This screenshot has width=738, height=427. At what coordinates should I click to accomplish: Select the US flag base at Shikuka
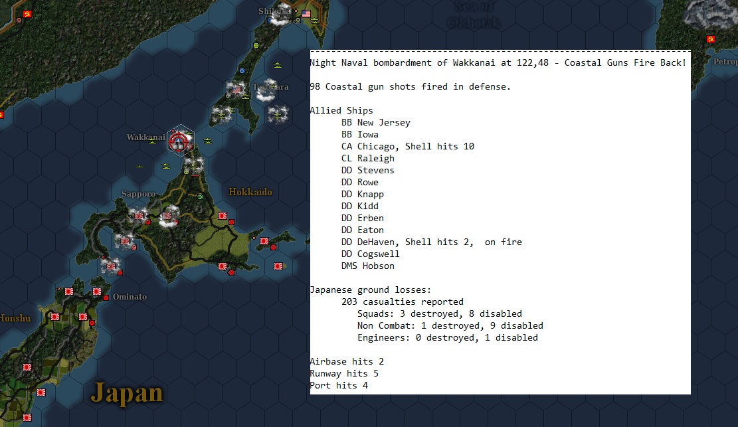[306, 14]
